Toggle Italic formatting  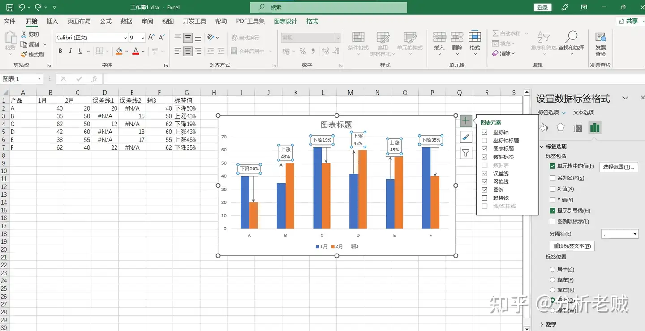point(70,51)
